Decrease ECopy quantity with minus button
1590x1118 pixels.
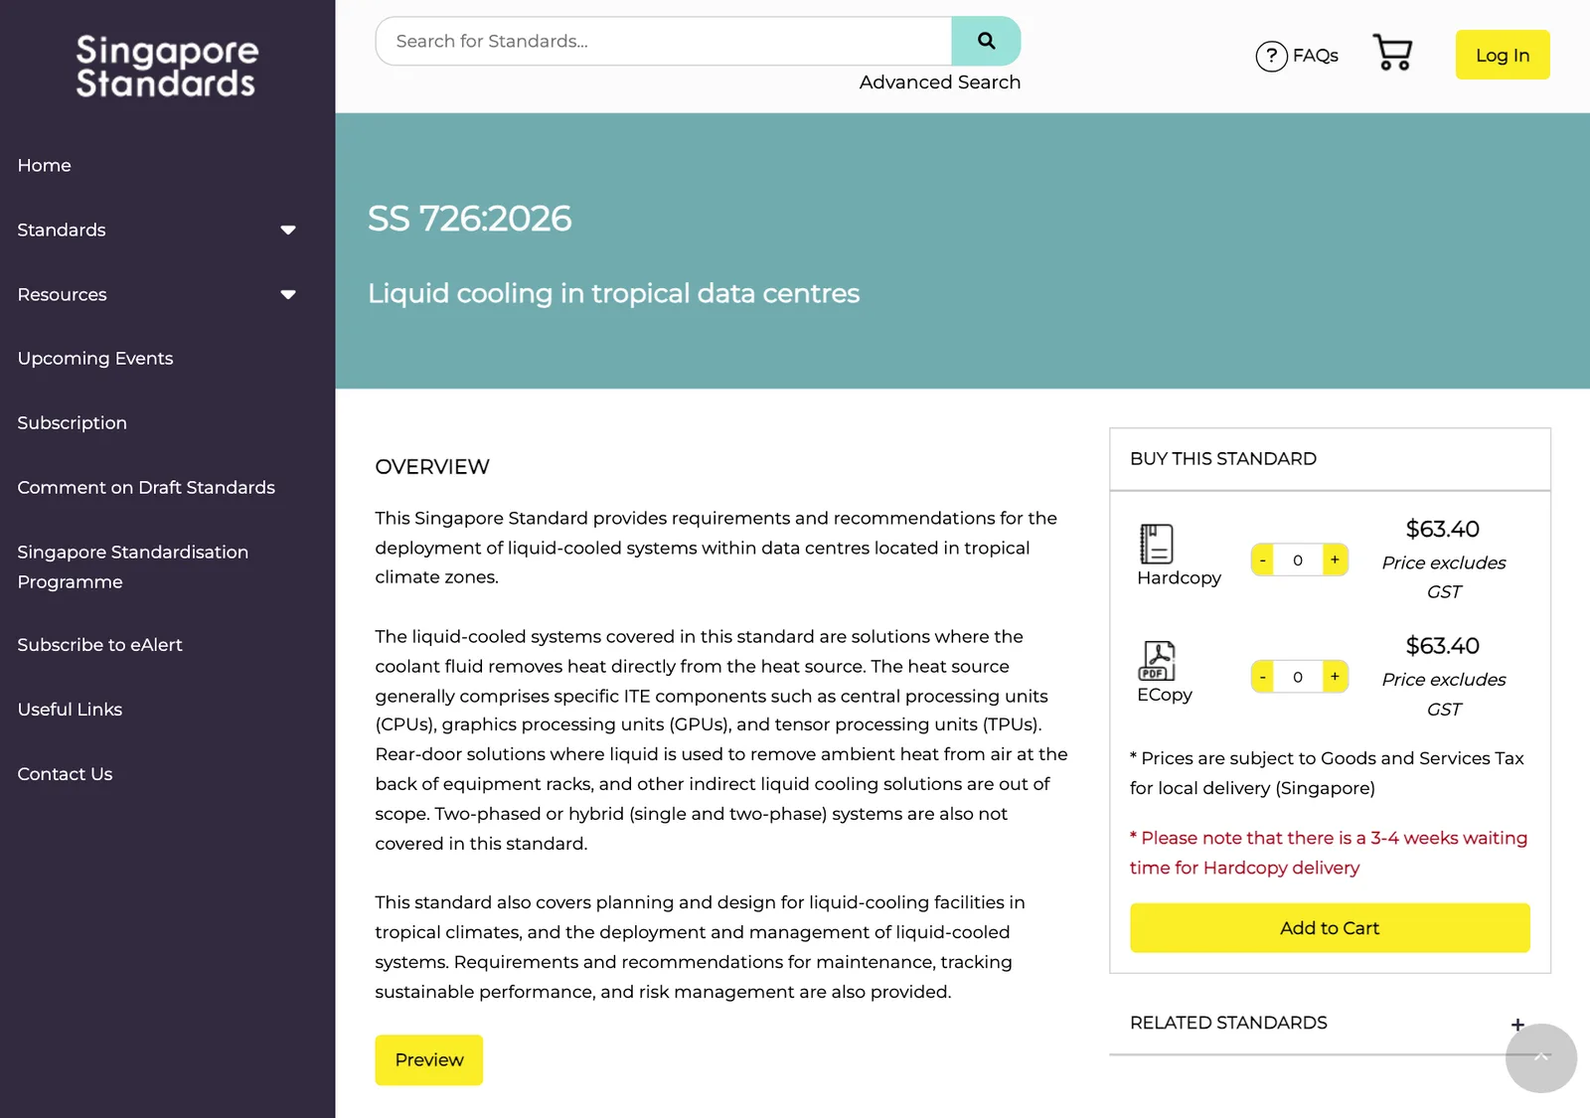(x=1262, y=677)
